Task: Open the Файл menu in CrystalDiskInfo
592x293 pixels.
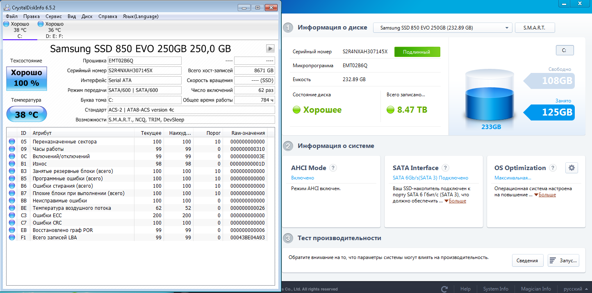Action: [11, 16]
